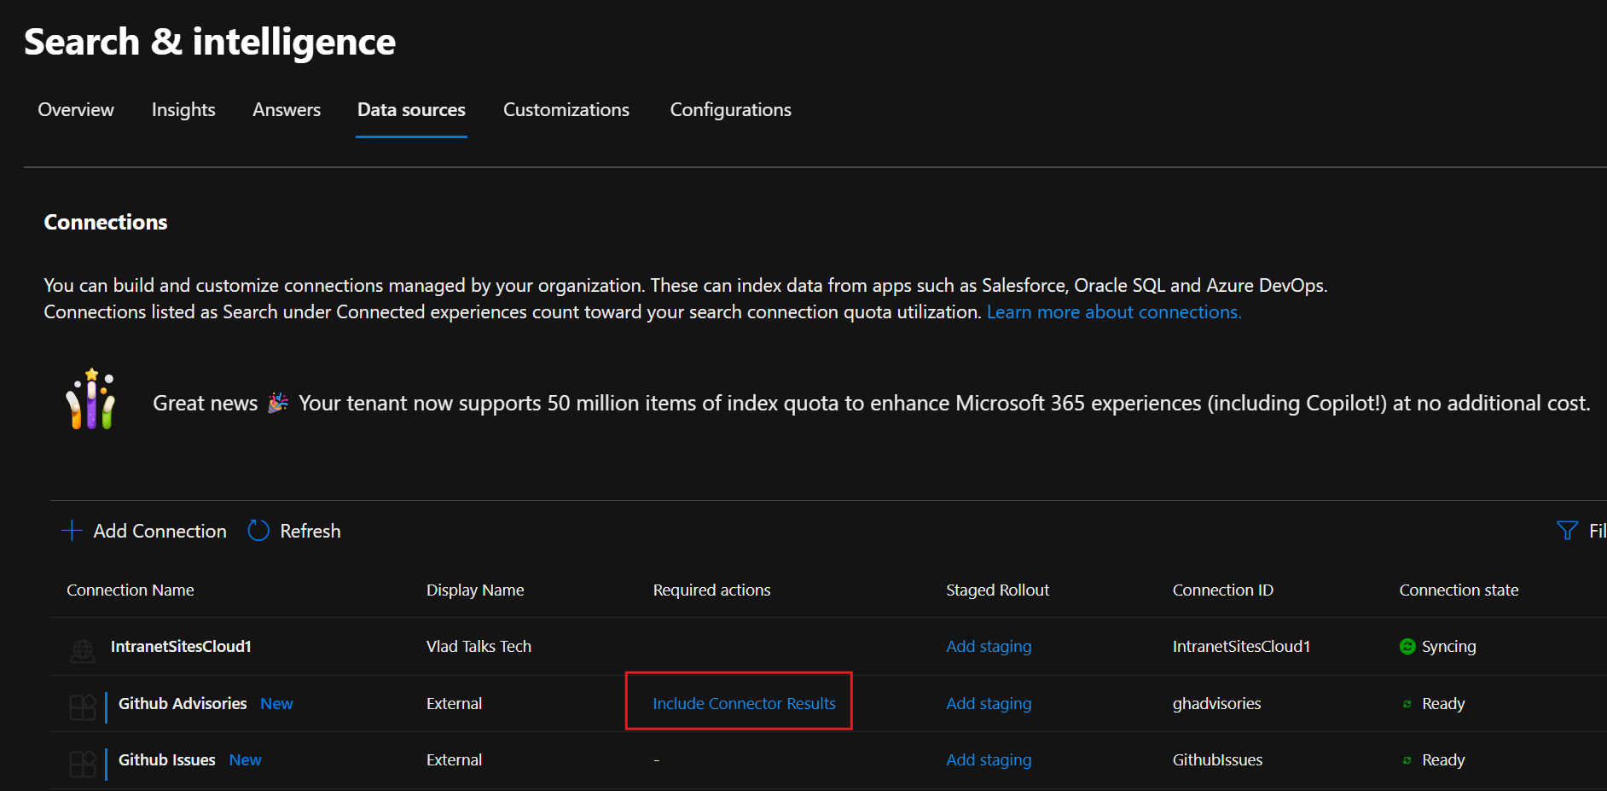The image size is (1607, 791).
Task: Click Include Connector Results for Github Advisories
Action: tap(743, 703)
